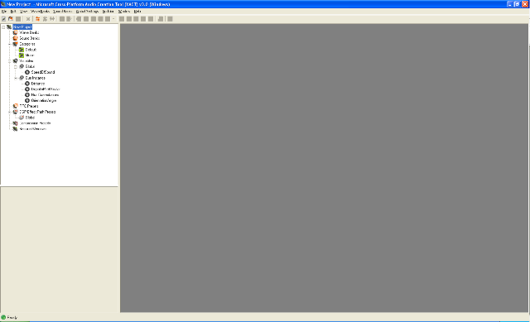Image resolution: width=530 pixels, height=322 pixels.
Task: Select the Sound Banks tree node
Action: coord(30,38)
